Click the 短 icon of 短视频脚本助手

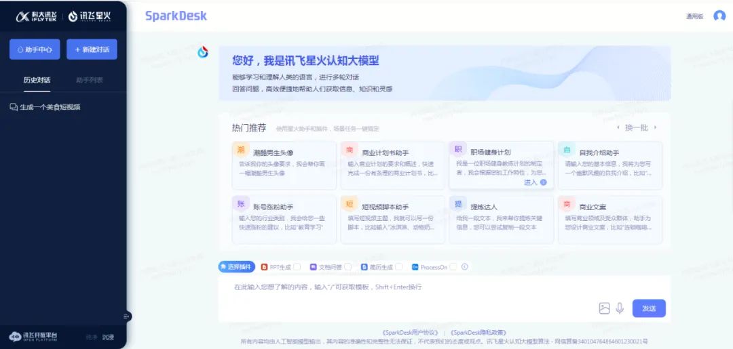pos(350,204)
